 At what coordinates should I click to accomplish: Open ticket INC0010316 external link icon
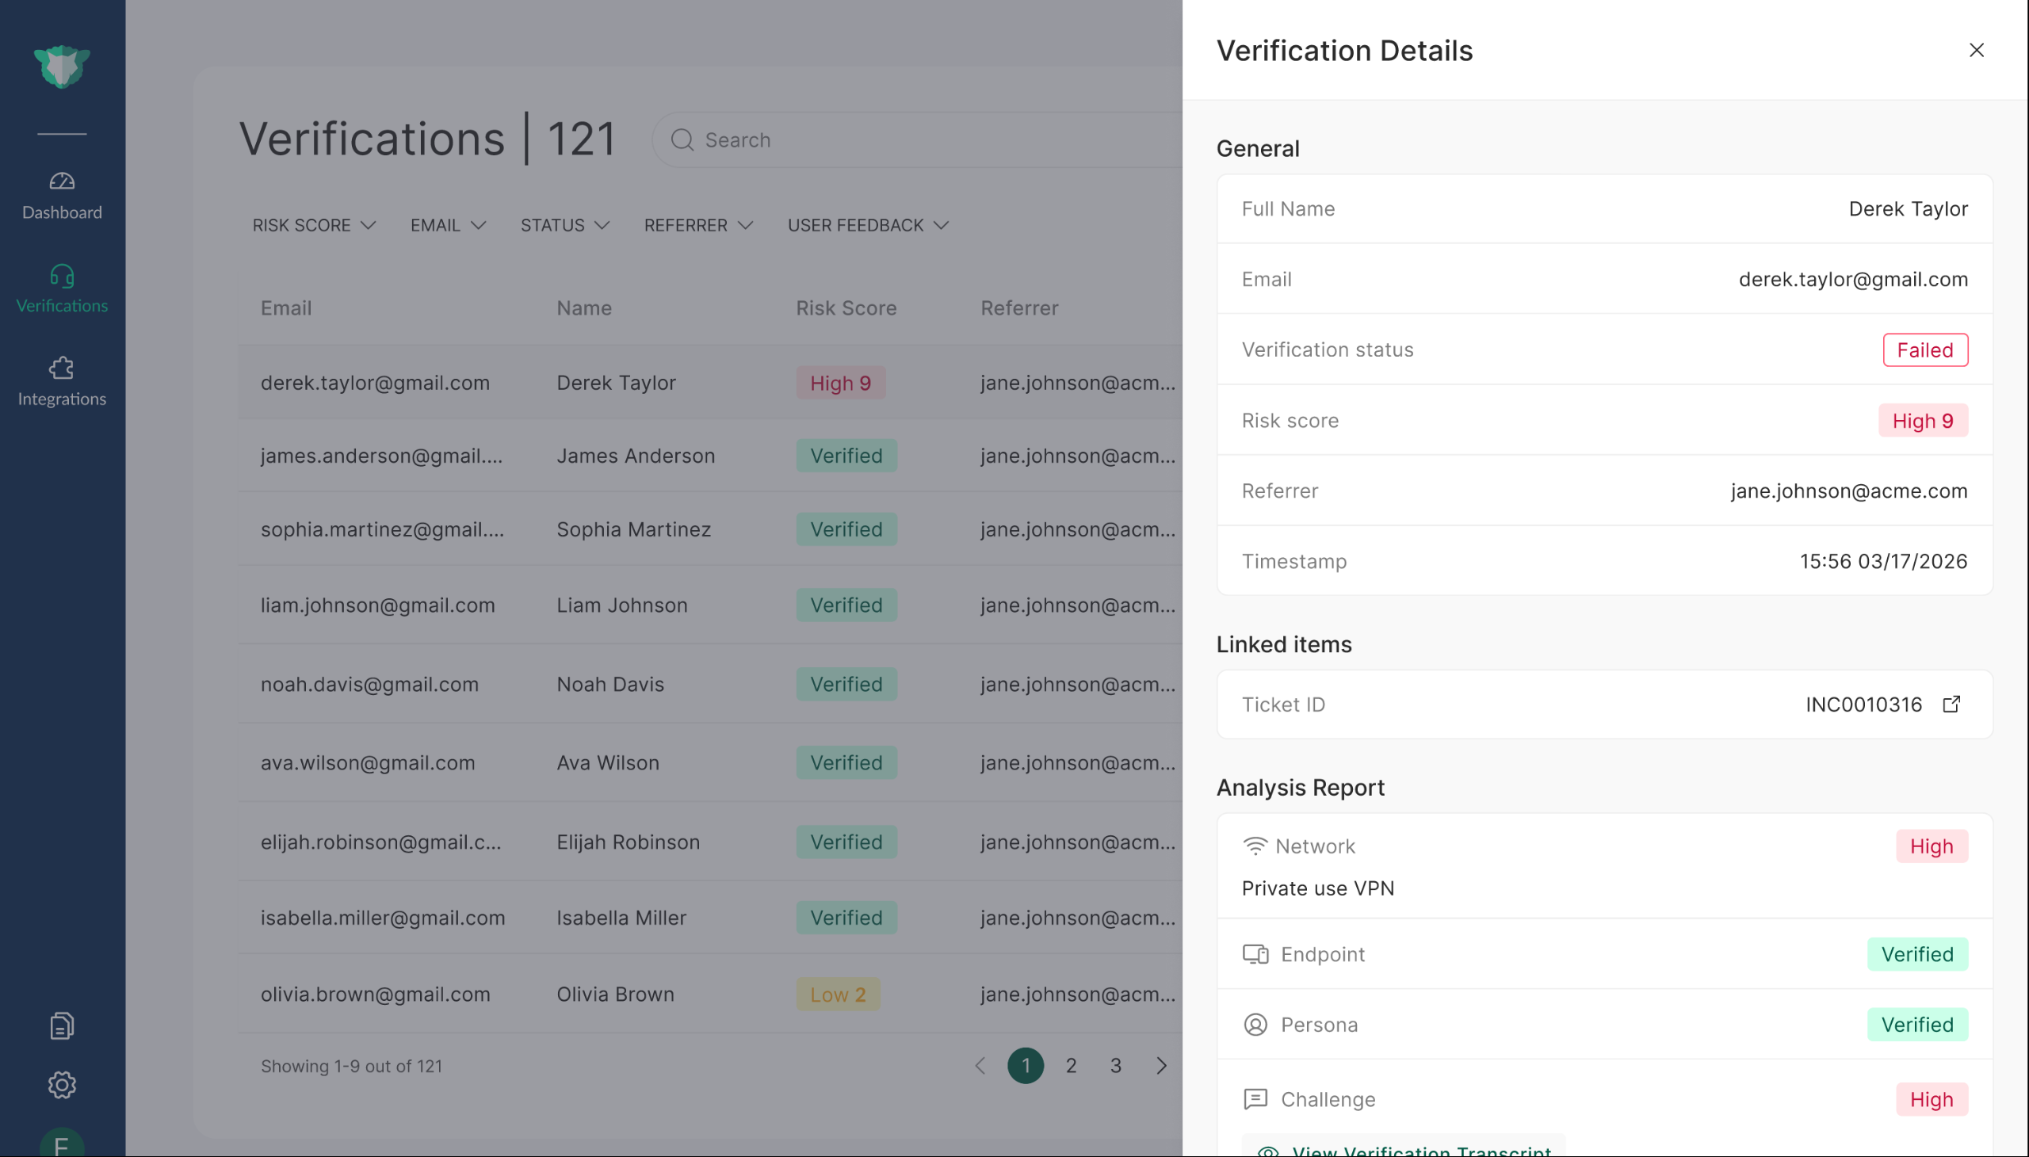pyautogui.click(x=1951, y=705)
